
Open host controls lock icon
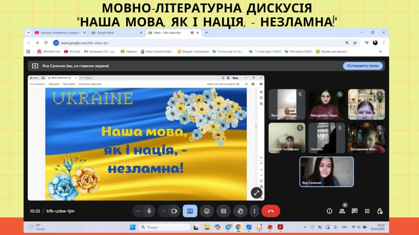pos(380,211)
